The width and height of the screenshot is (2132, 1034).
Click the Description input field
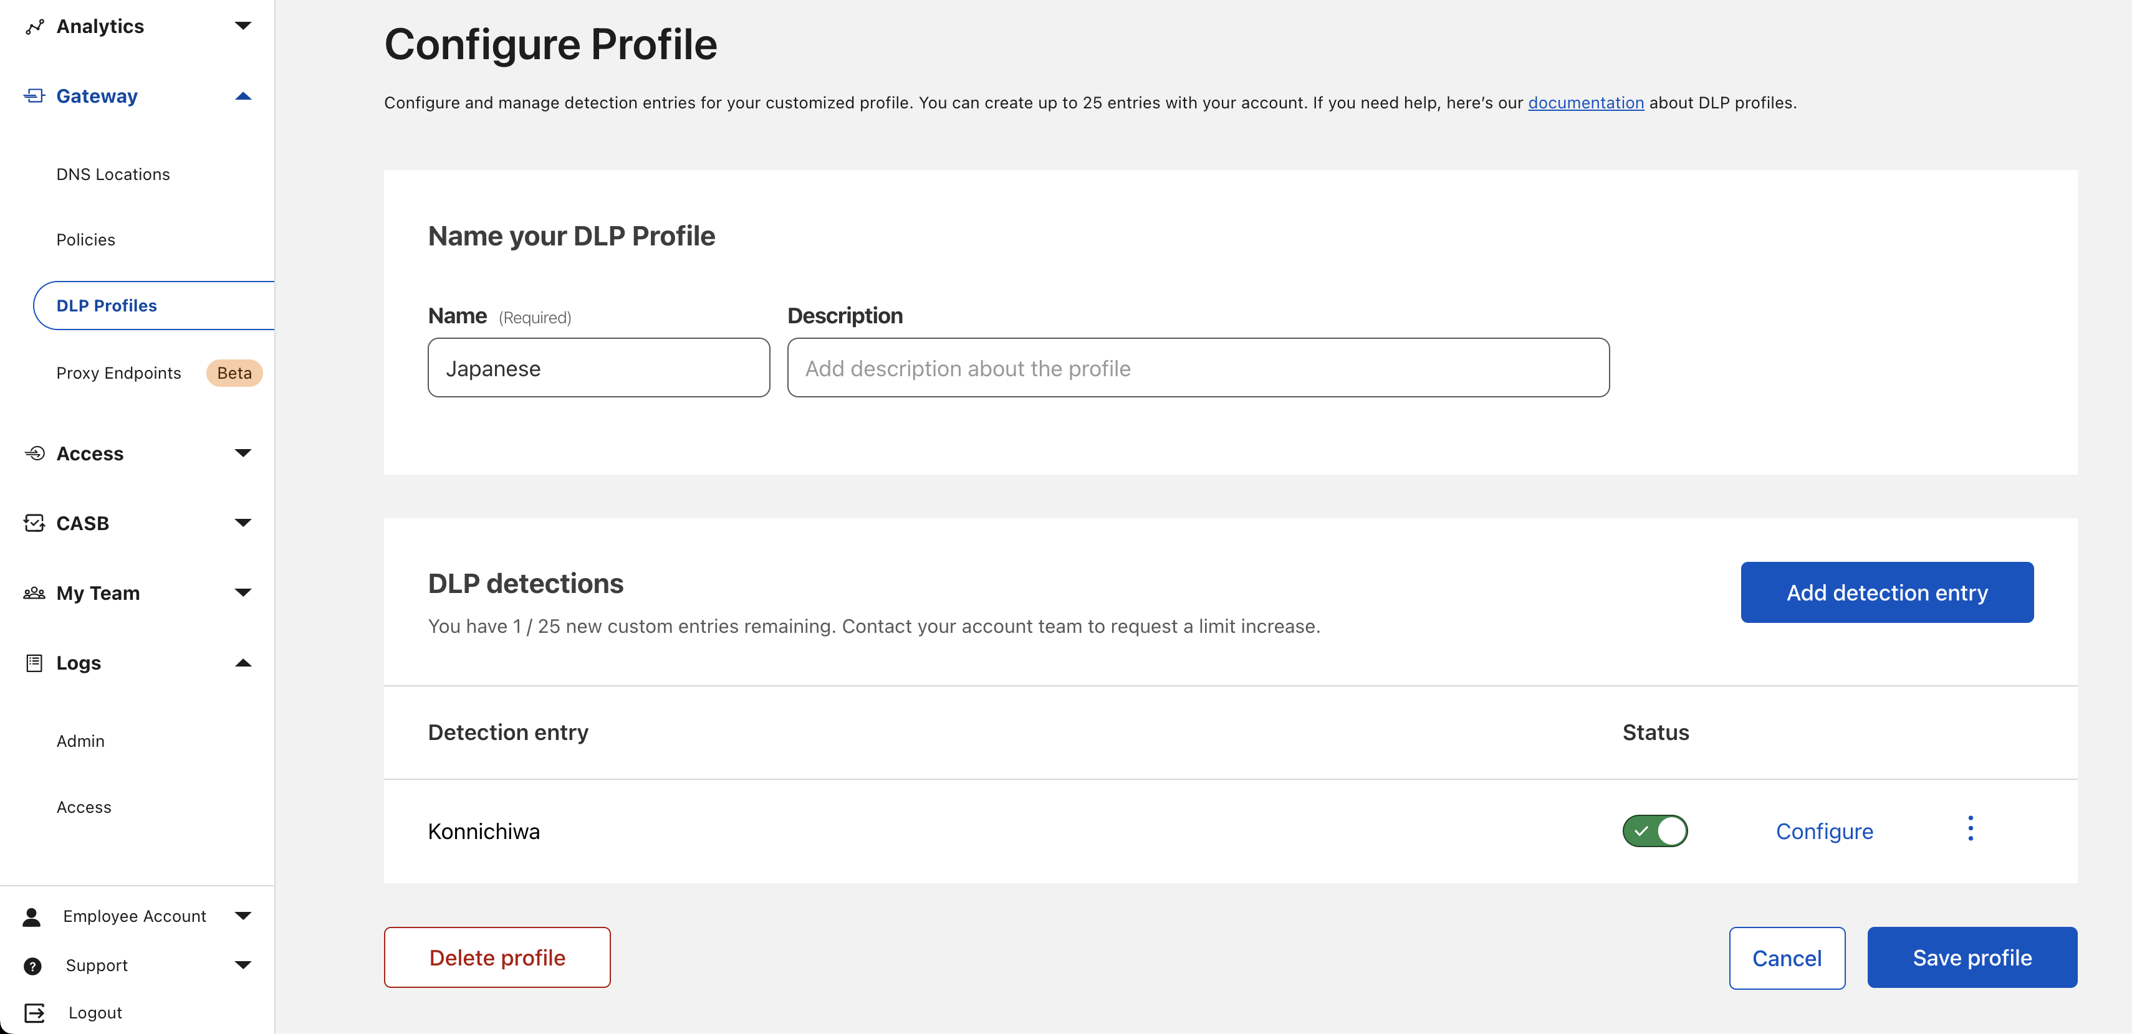1197,368
